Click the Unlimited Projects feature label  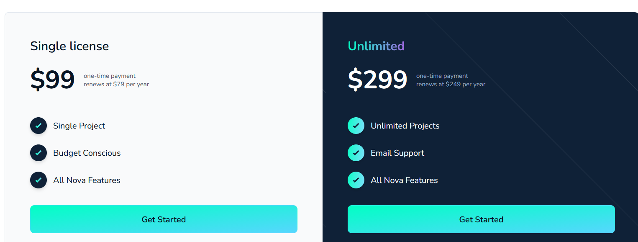(405, 126)
